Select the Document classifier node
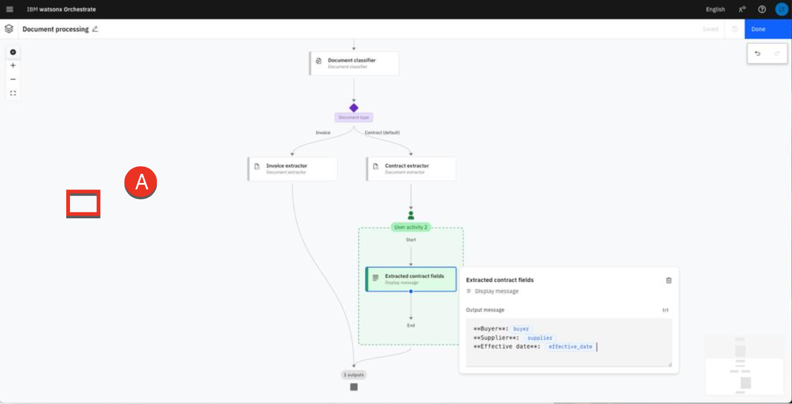Viewport: 792px width, 404px height. 354,64
